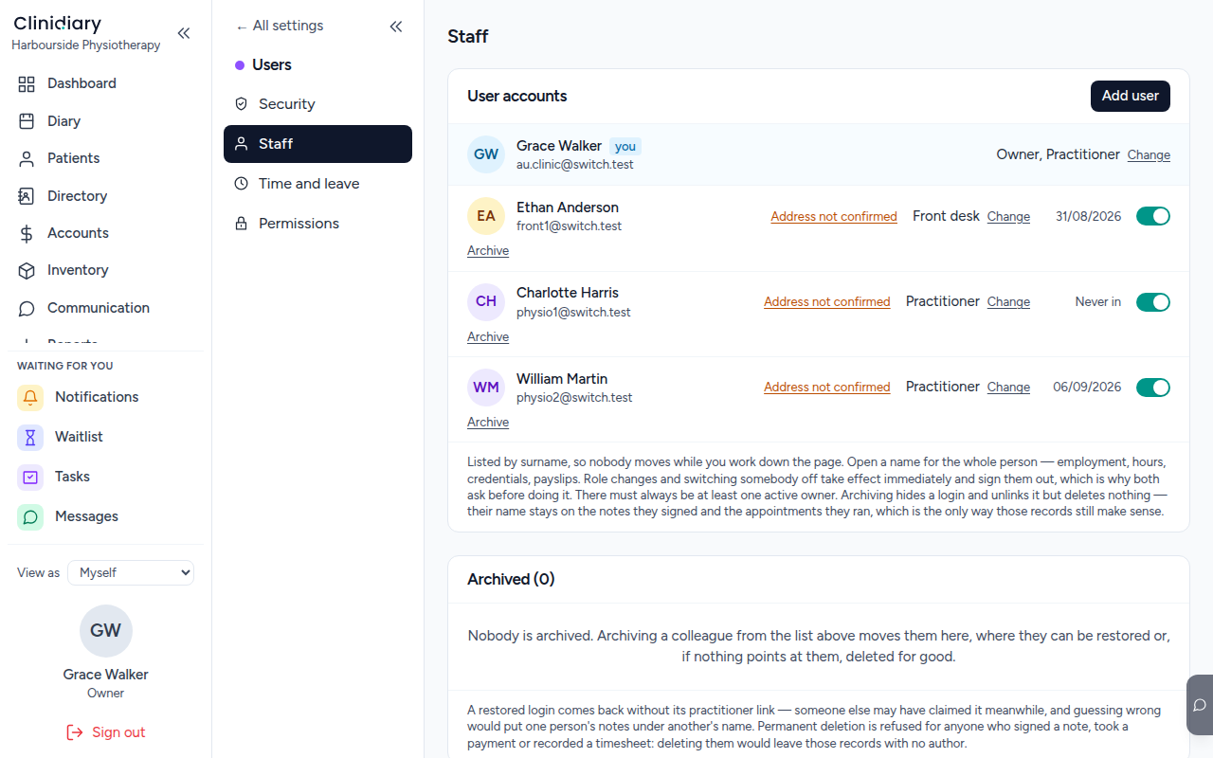Archive Ethan Anderson's account

coord(488,250)
